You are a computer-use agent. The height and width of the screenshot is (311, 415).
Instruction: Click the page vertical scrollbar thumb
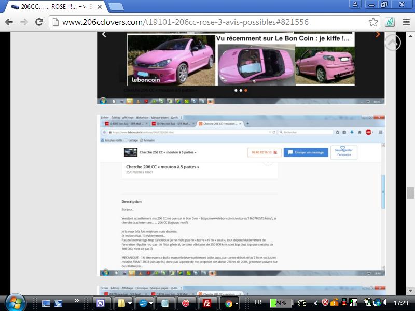410,192
